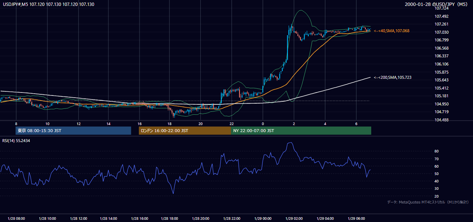Click the bottom time label 1/29 00:00
Image resolution: width=473 pixels, height=222 pixels.
[263, 219]
